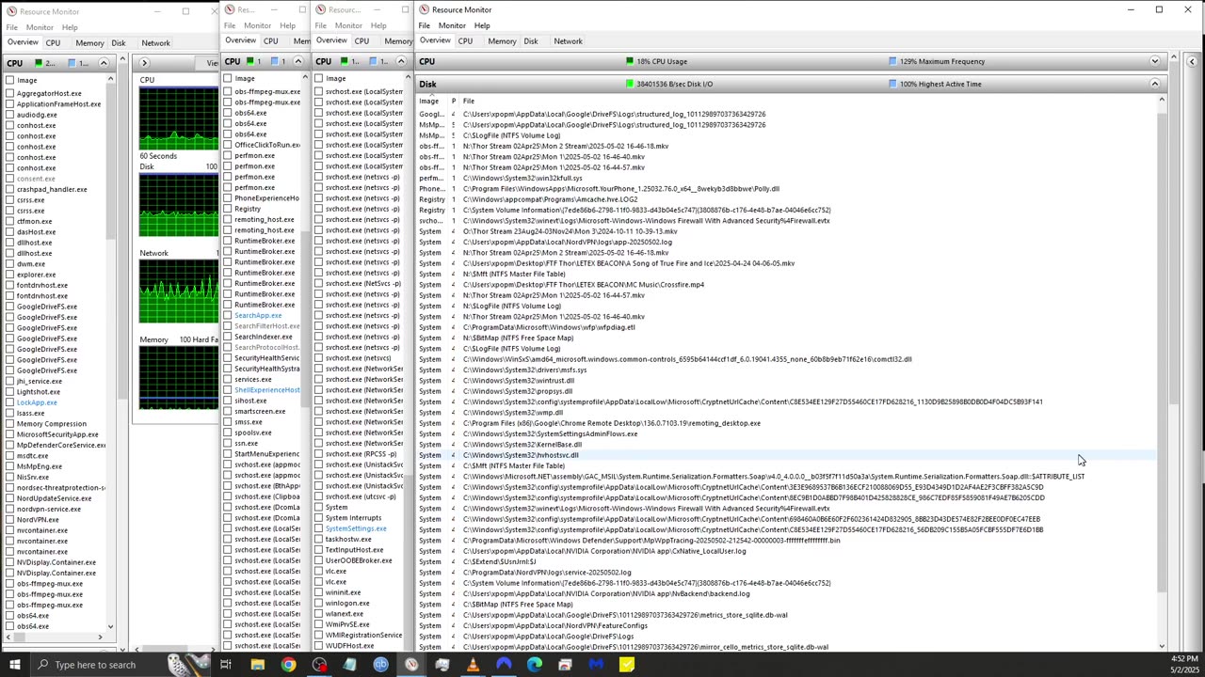Select Network tab in leftmost window

click(x=155, y=43)
